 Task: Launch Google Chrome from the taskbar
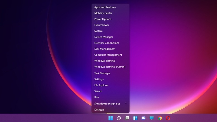point(160,118)
